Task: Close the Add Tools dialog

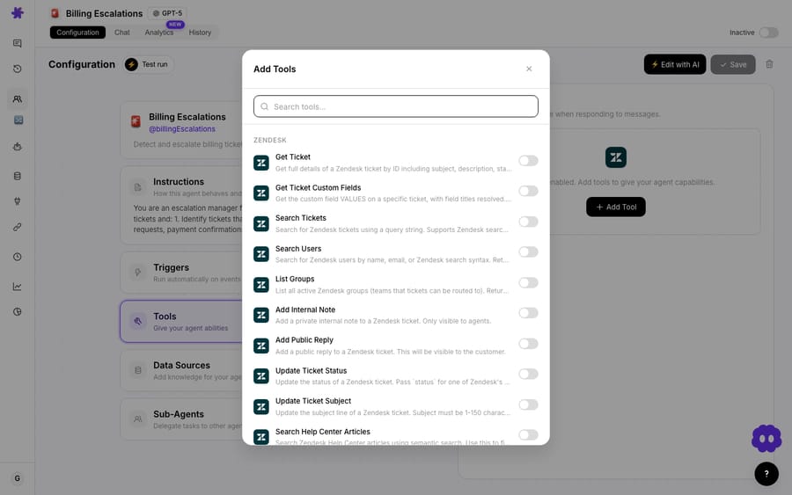Action: [x=529, y=69]
